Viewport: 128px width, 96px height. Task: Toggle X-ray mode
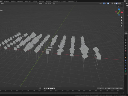[x=112, y=3]
